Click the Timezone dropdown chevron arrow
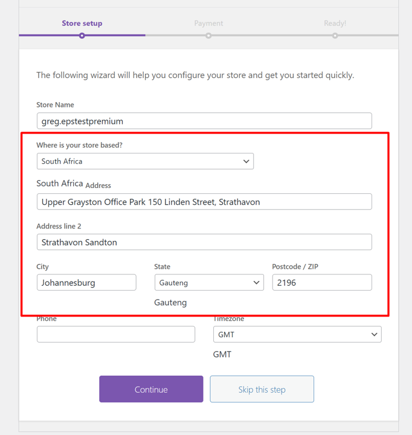 375,334
